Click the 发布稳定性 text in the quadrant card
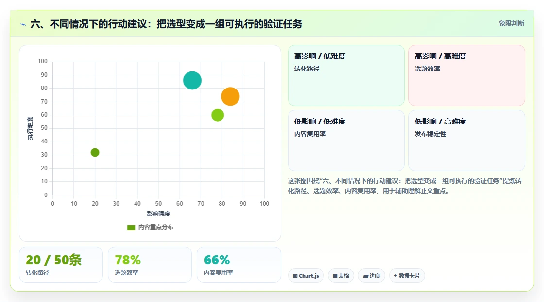 430,134
